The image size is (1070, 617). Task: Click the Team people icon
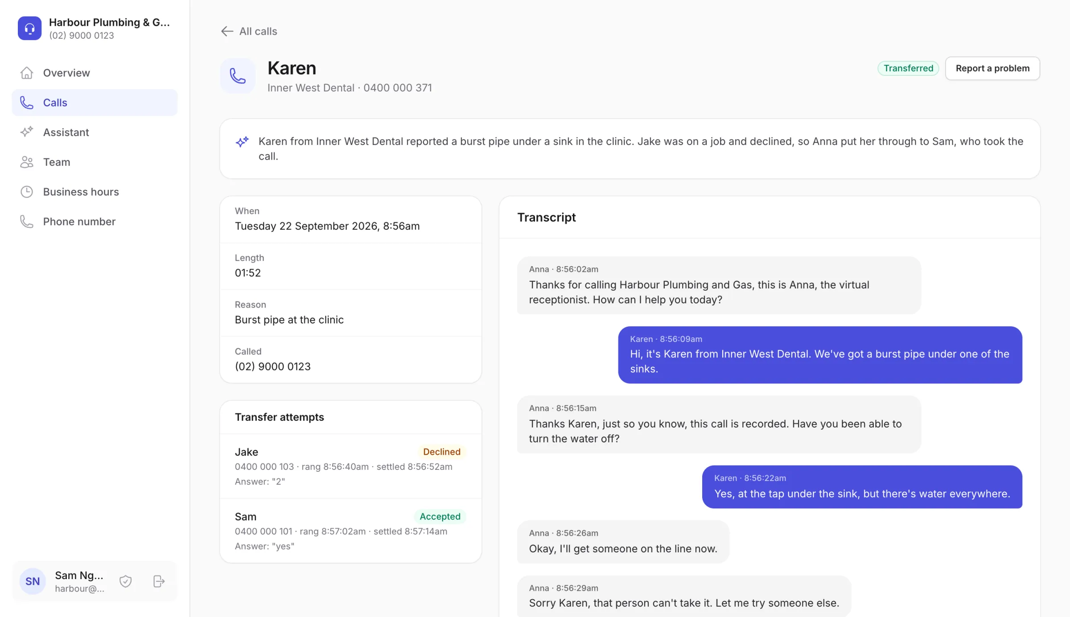(x=27, y=162)
